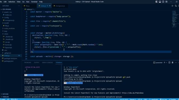Open the launch profile dropdown arrow

(166, 62)
